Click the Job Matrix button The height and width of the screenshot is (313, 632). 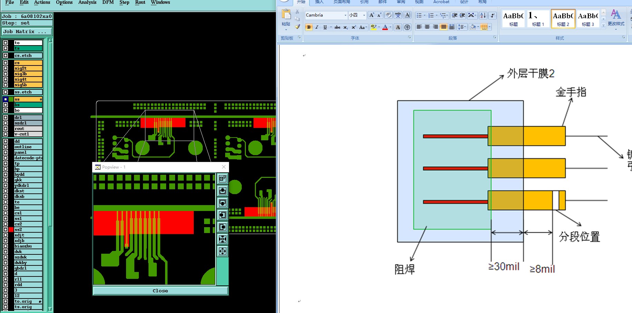tap(27, 31)
